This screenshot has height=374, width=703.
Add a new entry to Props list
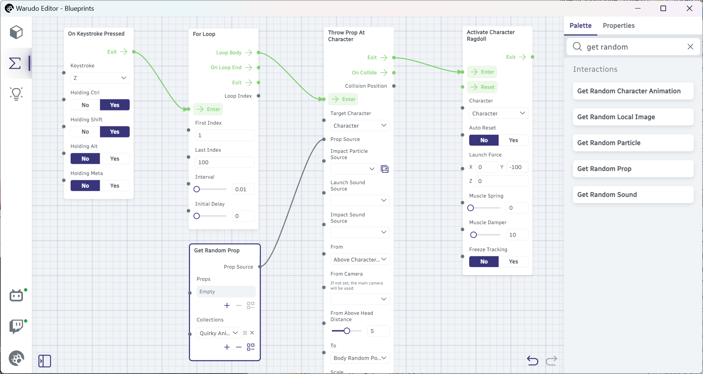(x=227, y=305)
